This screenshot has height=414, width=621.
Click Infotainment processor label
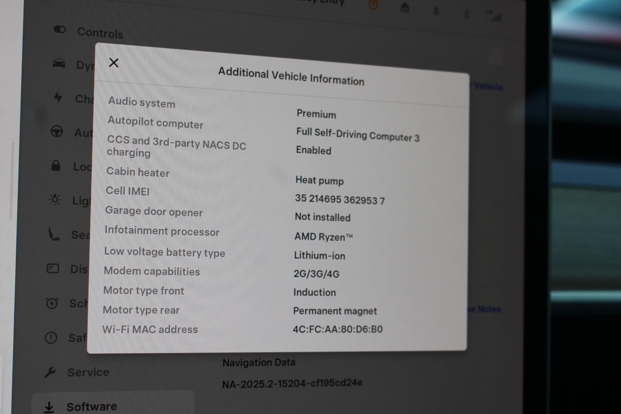pos(162,231)
